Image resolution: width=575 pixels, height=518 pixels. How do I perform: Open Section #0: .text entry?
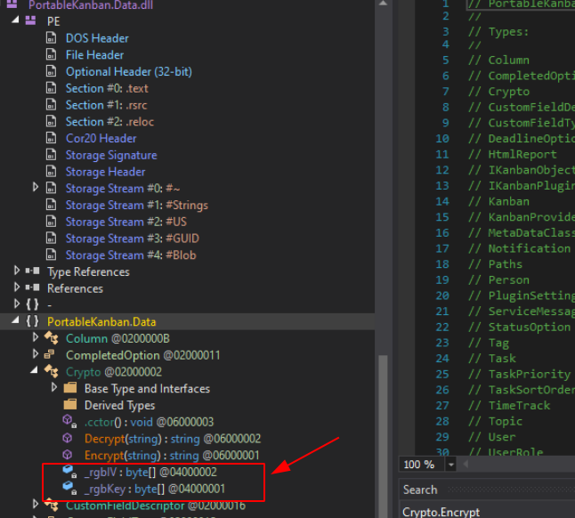pos(107,88)
